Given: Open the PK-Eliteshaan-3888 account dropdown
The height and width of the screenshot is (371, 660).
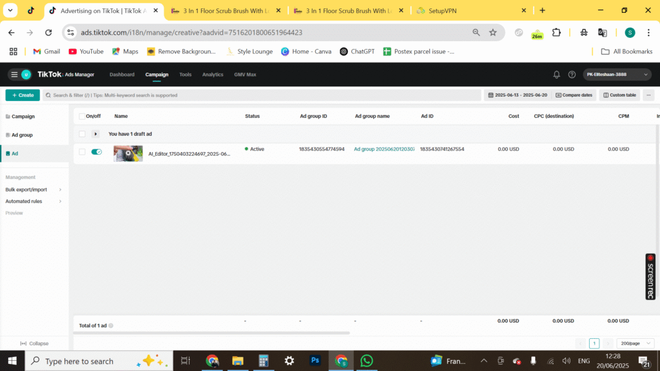Looking at the screenshot, I should tap(618, 75).
